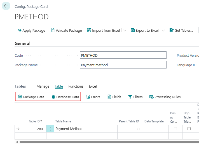Switch to the Manage tab
Viewport: 199px width, 153px height.
(43, 86)
